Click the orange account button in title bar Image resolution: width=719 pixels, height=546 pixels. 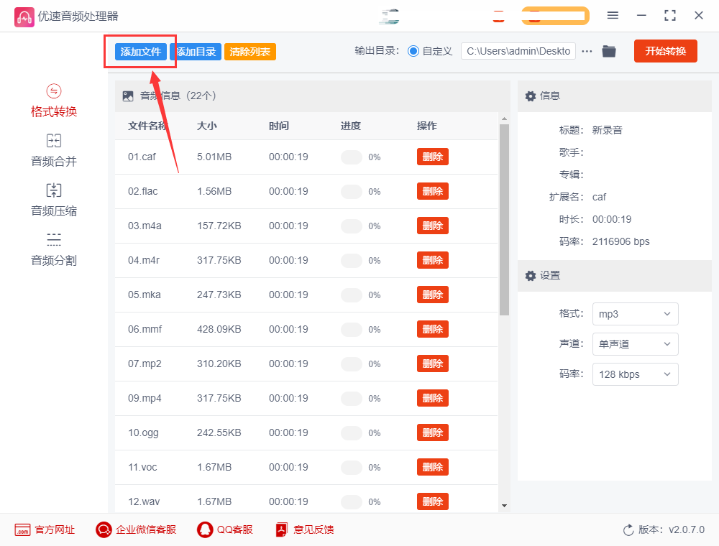coord(555,16)
